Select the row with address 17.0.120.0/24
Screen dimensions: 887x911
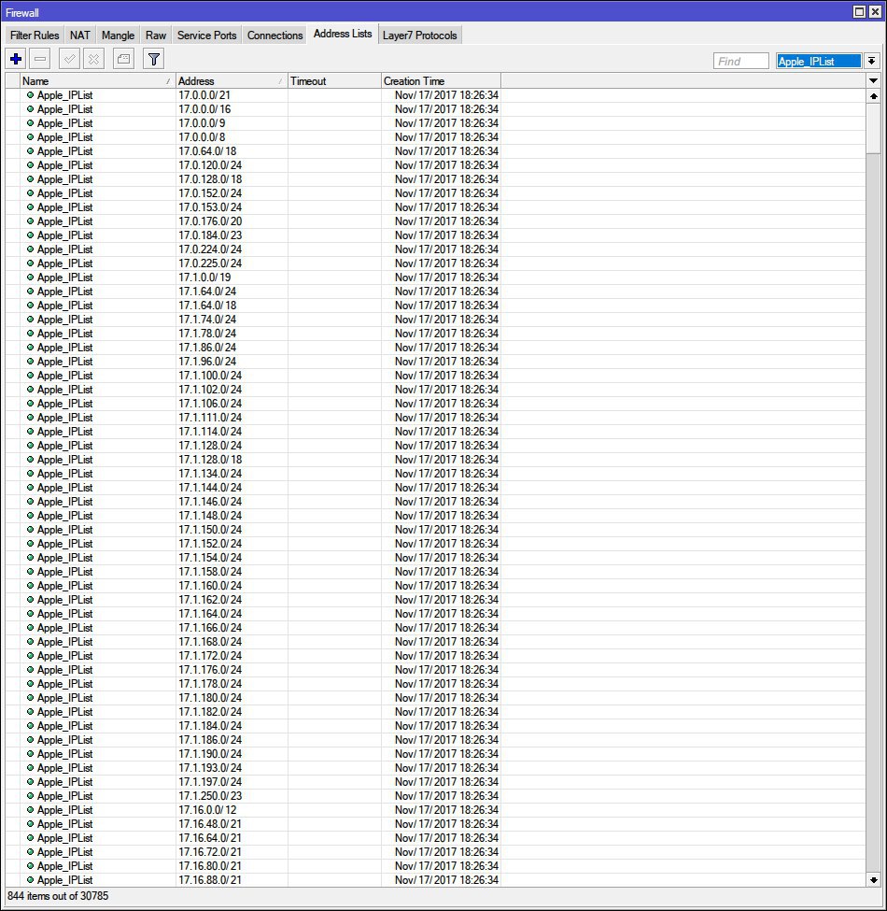435,165
